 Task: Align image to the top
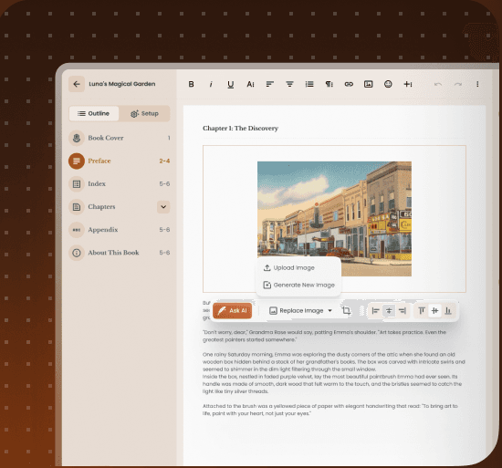[x=422, y=310]
